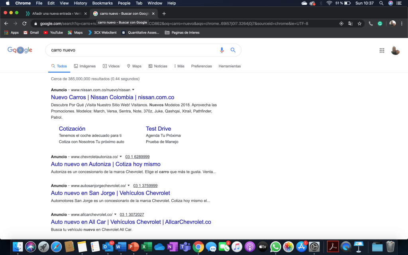Switch to the Imágenes results tab
This screenshot has width=408, height=255.
click(x=85, y=66)
